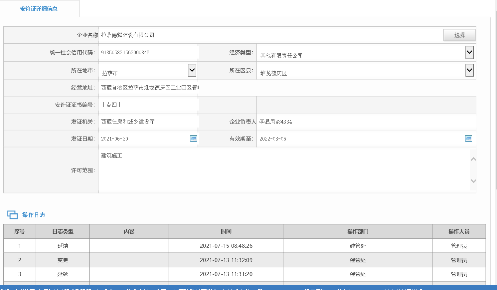Click the 时间 column header
Screen dimensions: 497x290
pos(226,231)
